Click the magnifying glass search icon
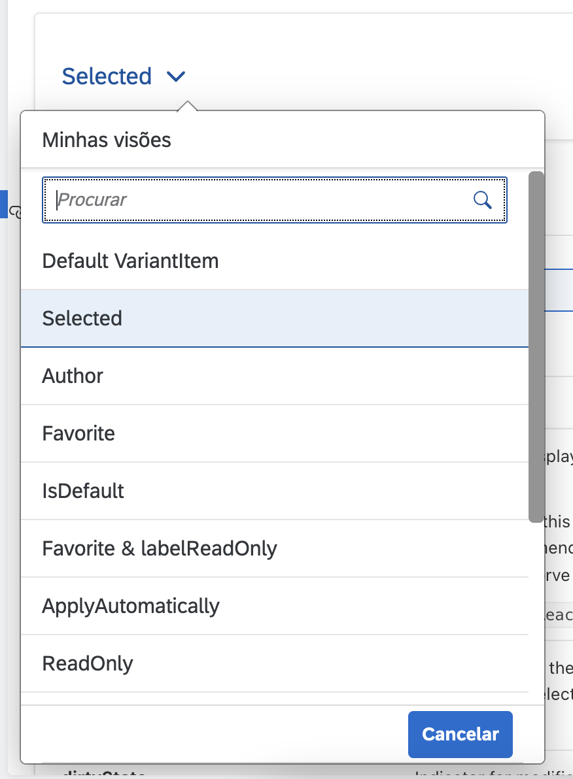This screenshot has height=779, width=573. [482, 200]
